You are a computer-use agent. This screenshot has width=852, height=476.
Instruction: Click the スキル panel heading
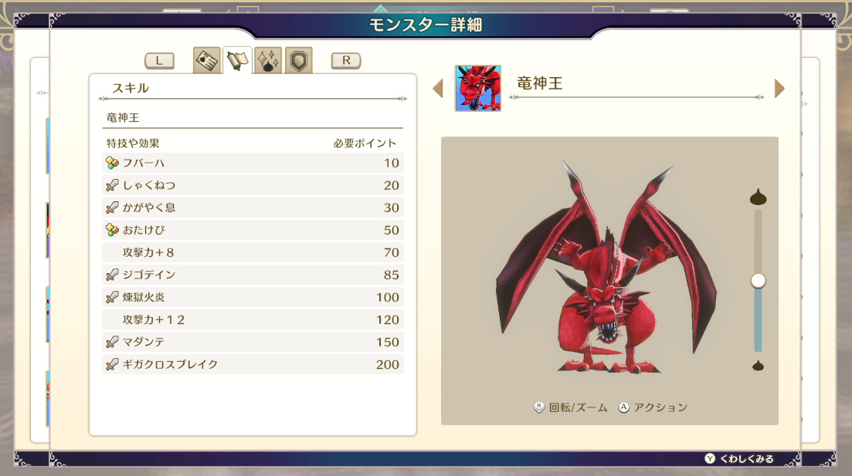131,88
